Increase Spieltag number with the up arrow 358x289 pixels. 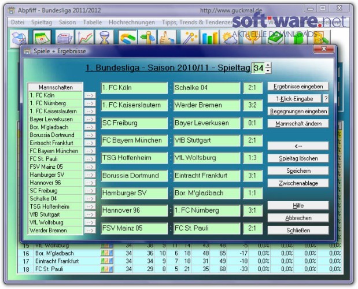pyautogui.click(x=268, y=65)
